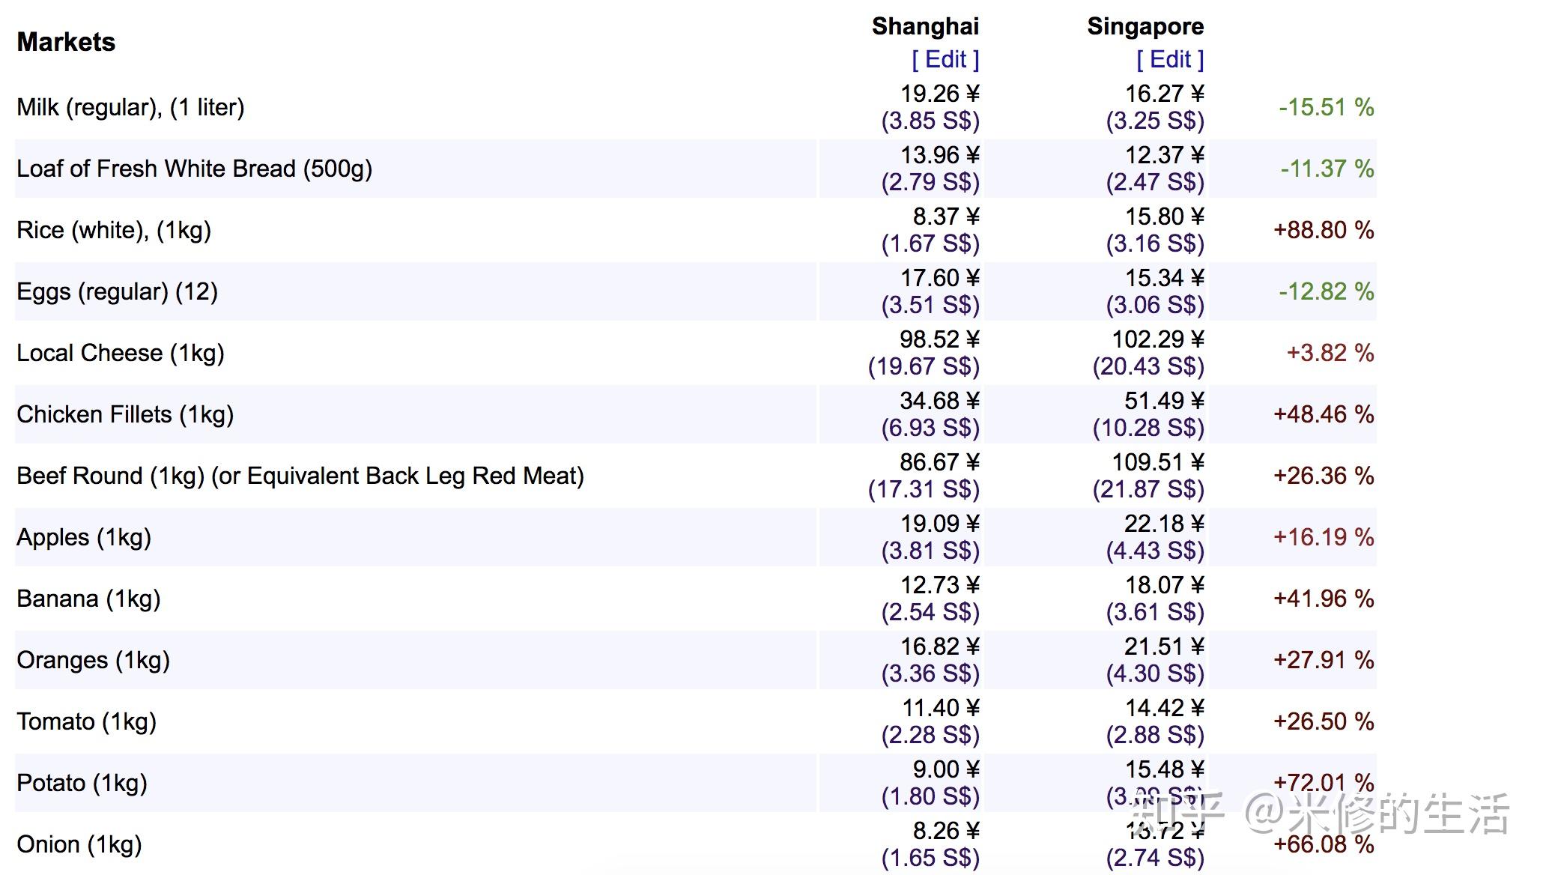Screen dimensions: 1549x875
Task: Click the Chicken Fillets +48.46 % value
Action: point(1324,414)
